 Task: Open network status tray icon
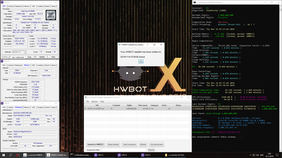click(254, 155)
